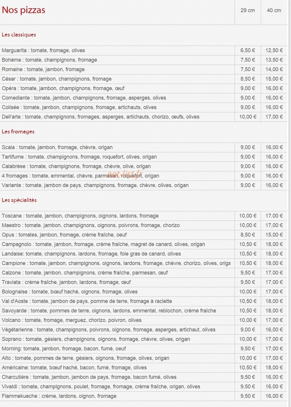The width and height of the screenshot is (291, 407).
Task: Click the 29 cm column header
Action: coord(248,10)
